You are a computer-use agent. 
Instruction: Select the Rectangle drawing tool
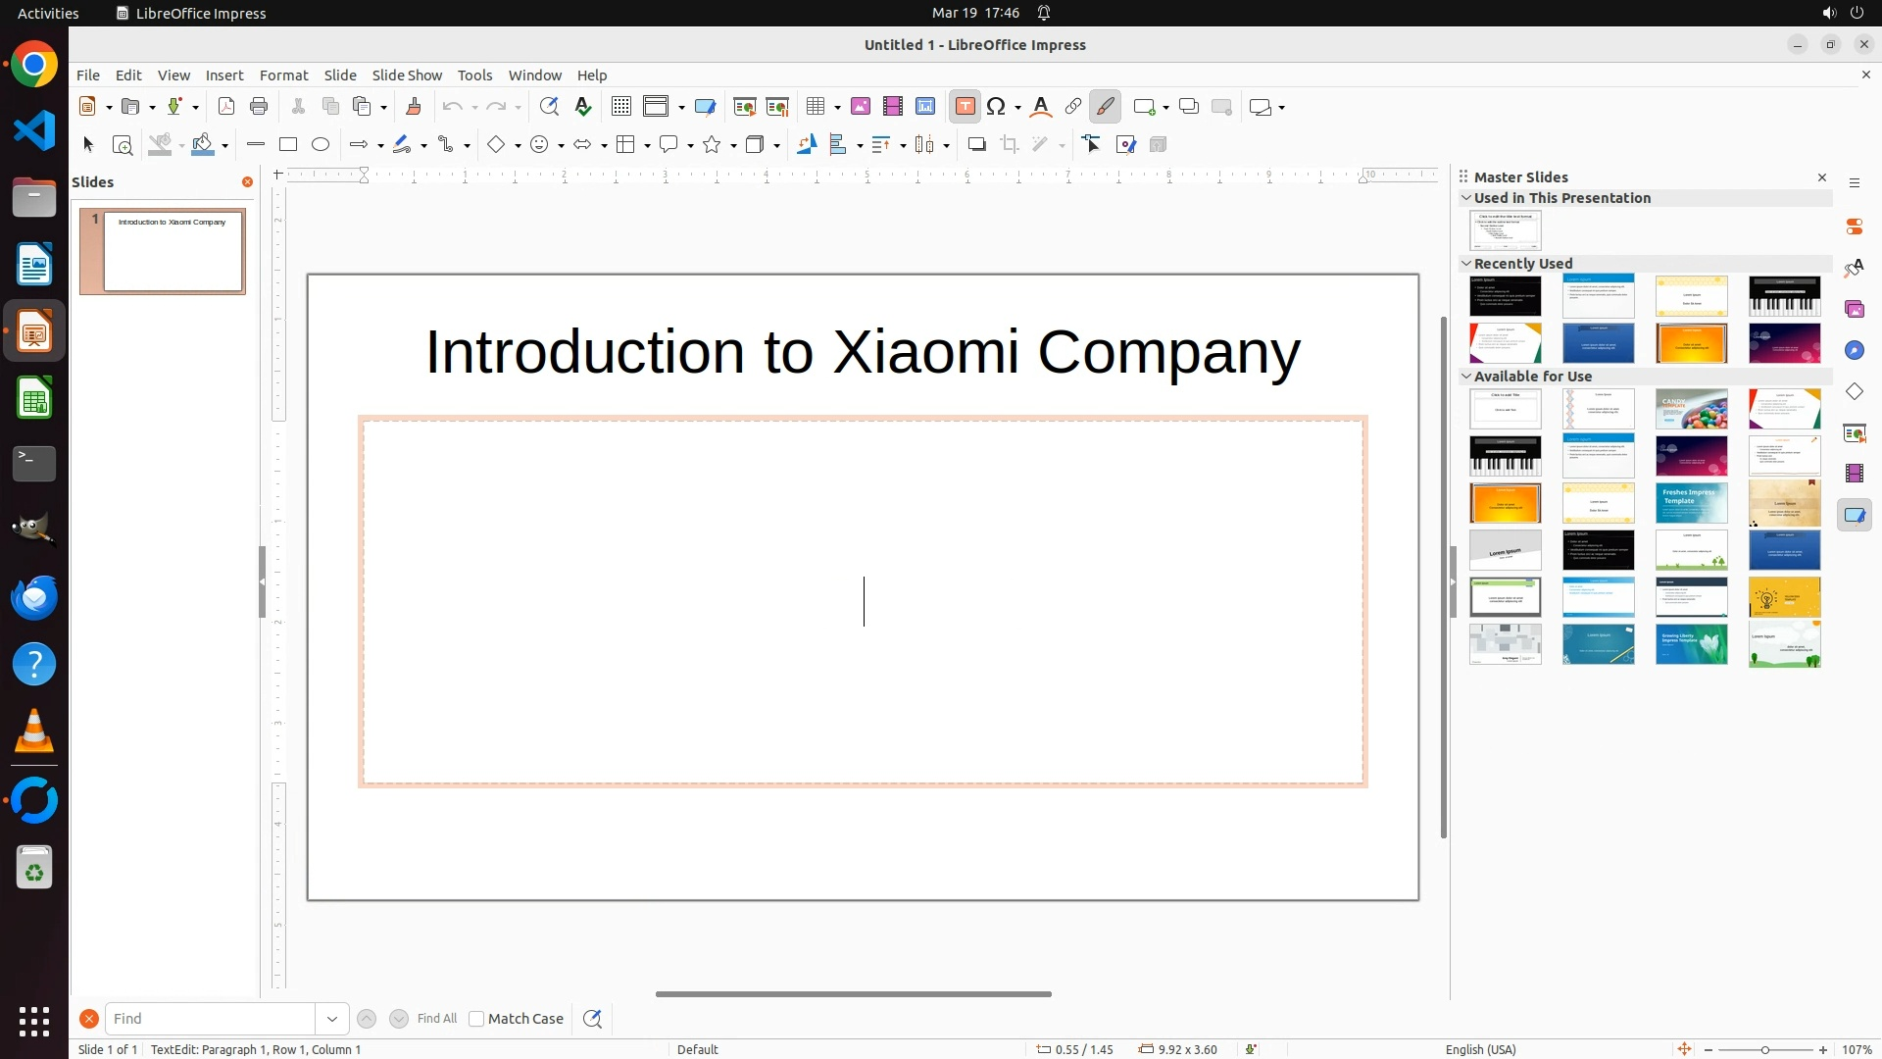pyautogui.click(x=288, y=145)
